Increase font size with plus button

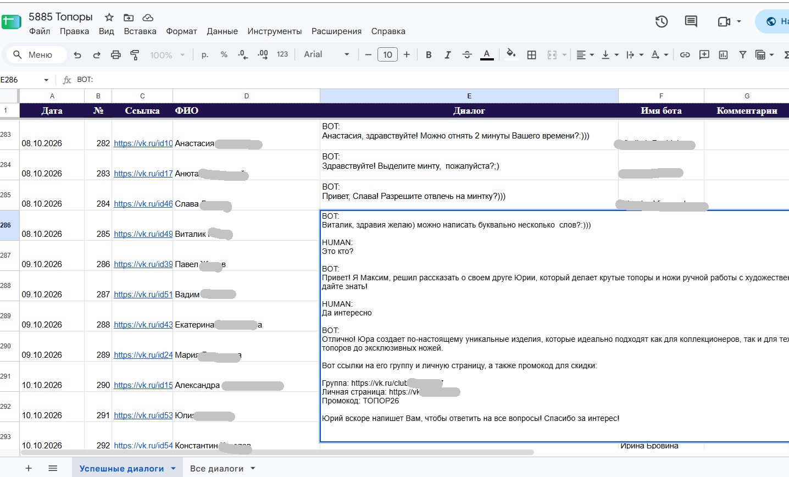(407, 55)
